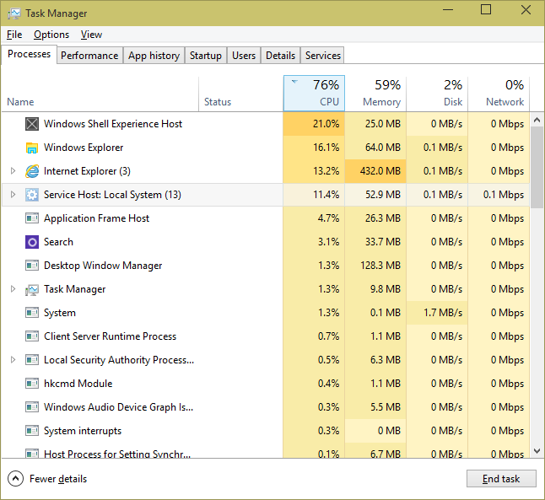Screen dimensions: 545x500
Task: Go to the Services tab
Action: (323, 56)
